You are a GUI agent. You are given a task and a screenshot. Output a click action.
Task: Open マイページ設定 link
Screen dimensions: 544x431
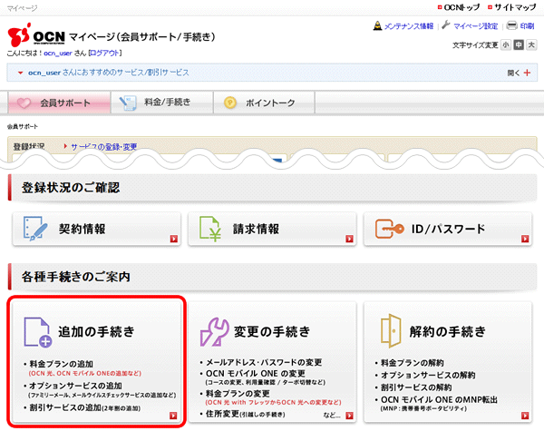pyautogui.click(x=475, y=26)
